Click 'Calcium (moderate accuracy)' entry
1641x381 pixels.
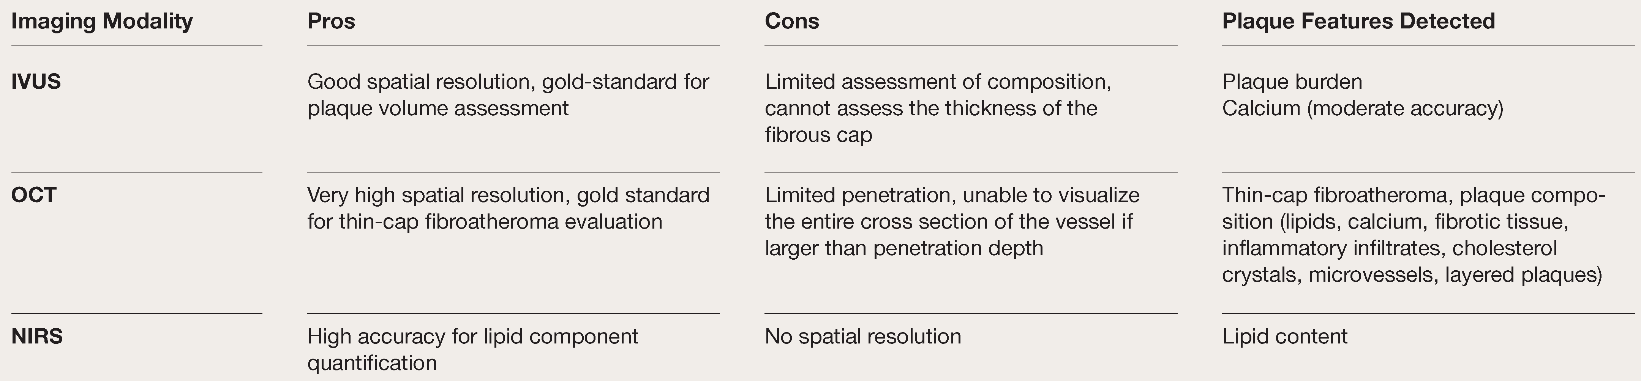tap(1362, 109)
